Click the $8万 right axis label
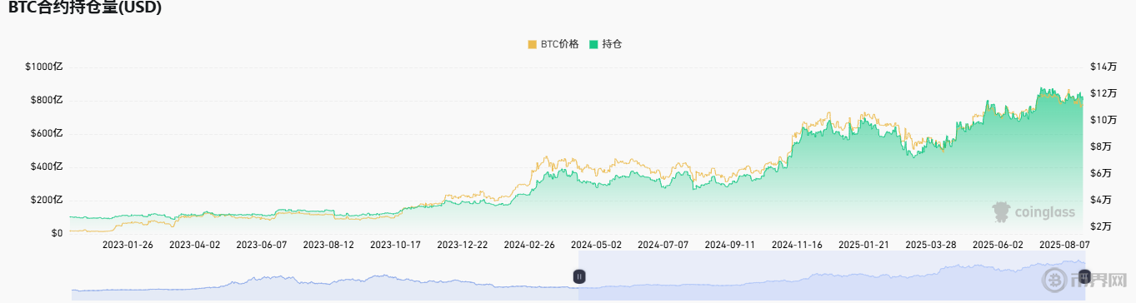This screenshot has width=1136, height=303. coord(1100,147)
